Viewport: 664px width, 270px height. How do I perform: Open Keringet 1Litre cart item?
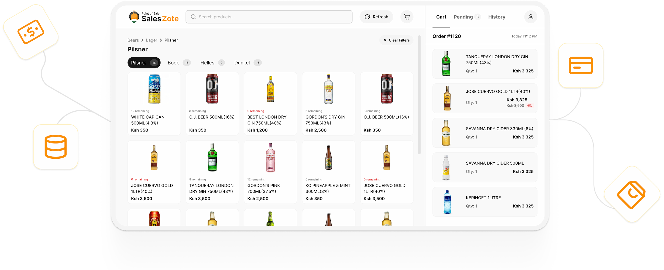(x=485, y=202)
